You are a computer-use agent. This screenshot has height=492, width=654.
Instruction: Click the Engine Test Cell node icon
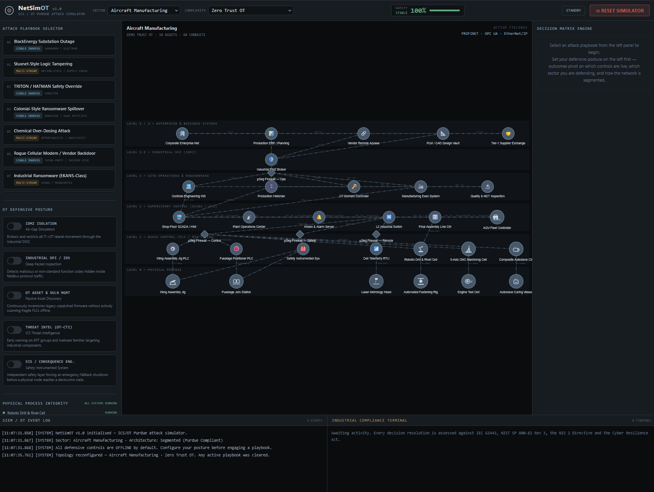click(469, 281)
